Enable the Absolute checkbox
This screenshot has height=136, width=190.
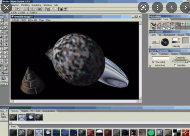tap(175, 65)
